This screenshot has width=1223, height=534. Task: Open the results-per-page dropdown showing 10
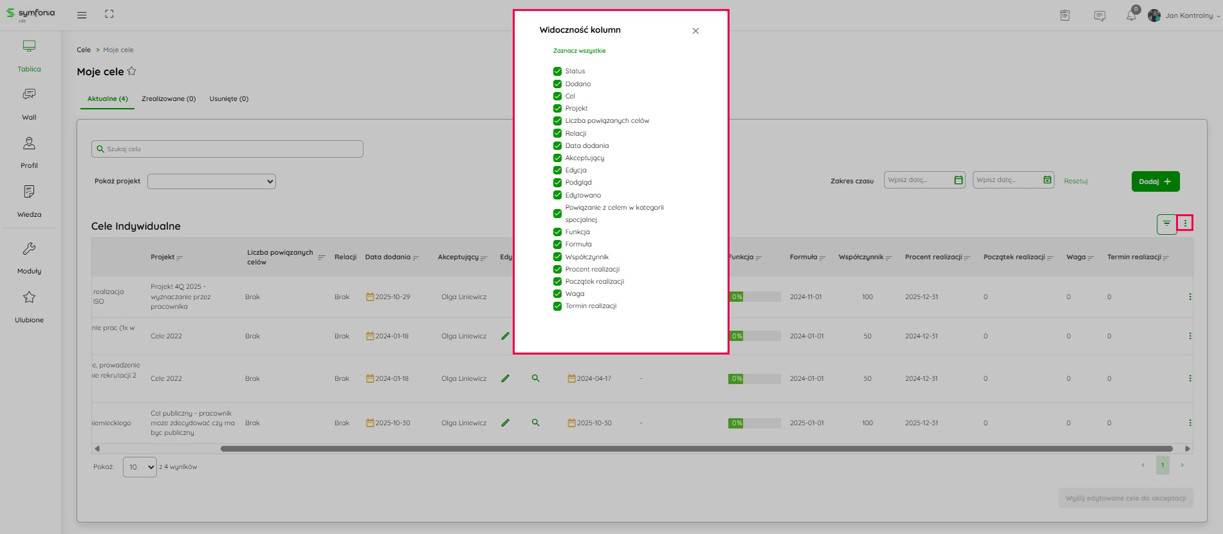(140, 467)
